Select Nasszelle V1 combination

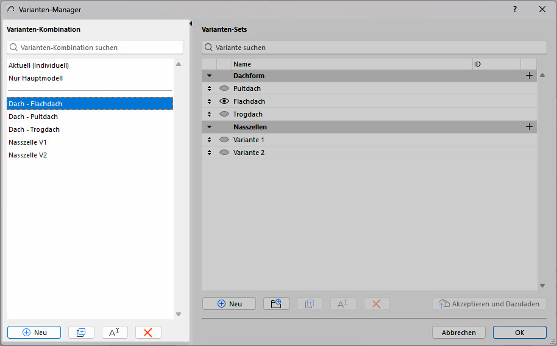90,142
